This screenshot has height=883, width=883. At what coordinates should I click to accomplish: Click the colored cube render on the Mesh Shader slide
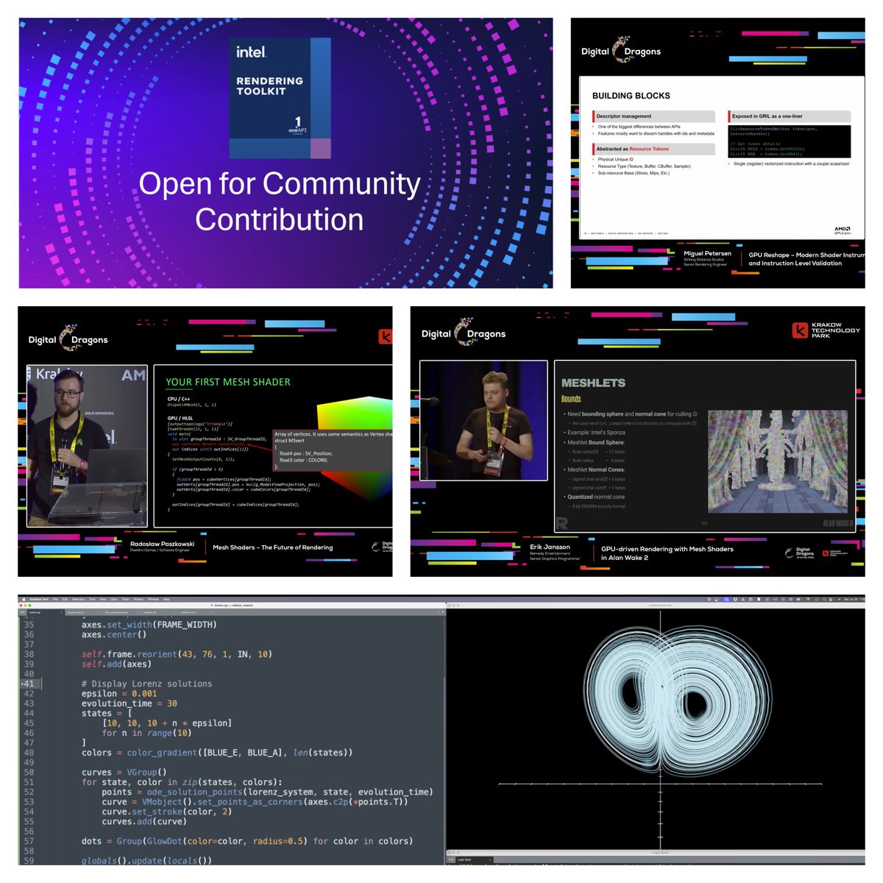(x=355, y=449)
